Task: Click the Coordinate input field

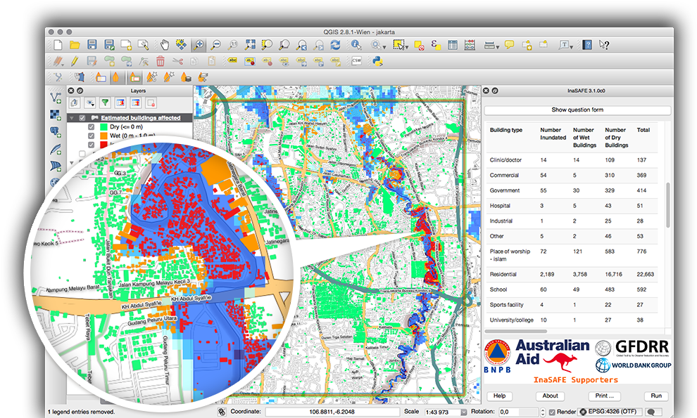Action: coord(334,412)
